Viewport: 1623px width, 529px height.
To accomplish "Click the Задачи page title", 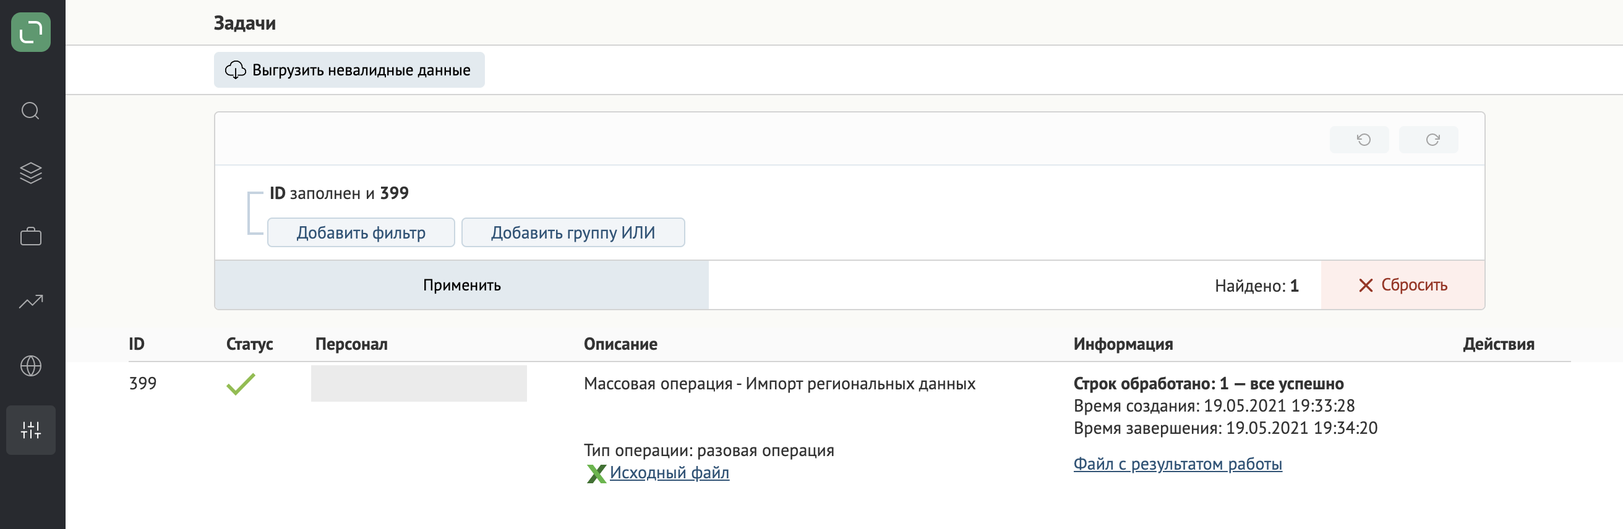I will click(x=244, y=23).
